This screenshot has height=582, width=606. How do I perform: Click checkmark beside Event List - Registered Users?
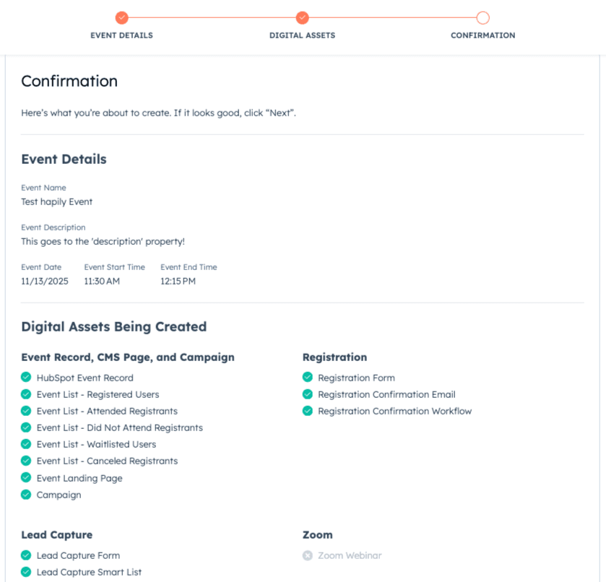[26, 394]
